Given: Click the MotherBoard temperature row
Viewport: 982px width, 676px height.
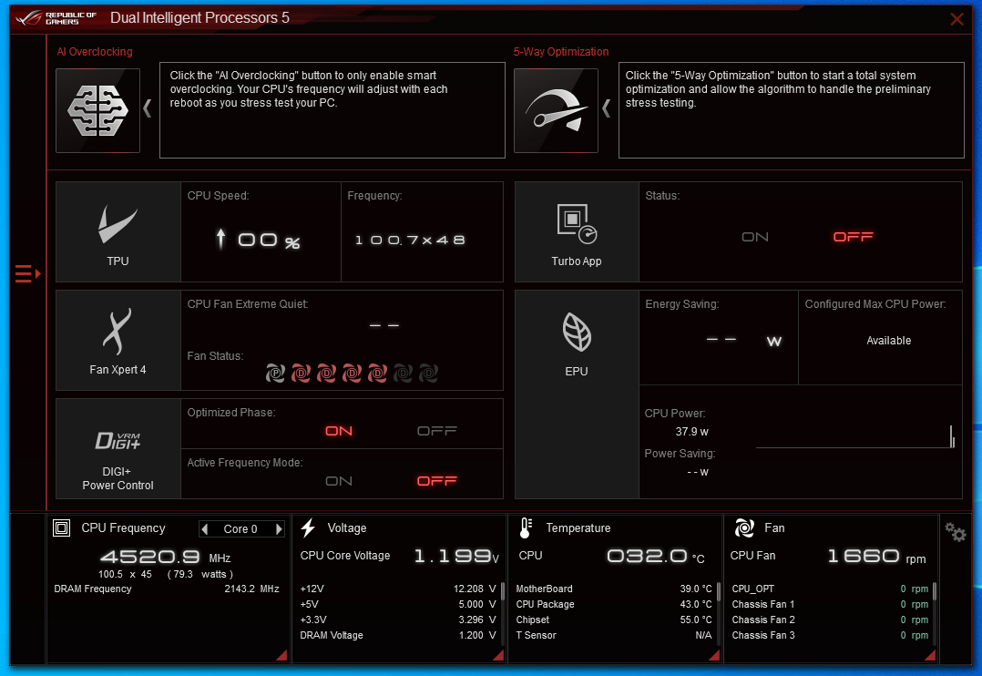Looking at the screenshot, I should 614,589.
